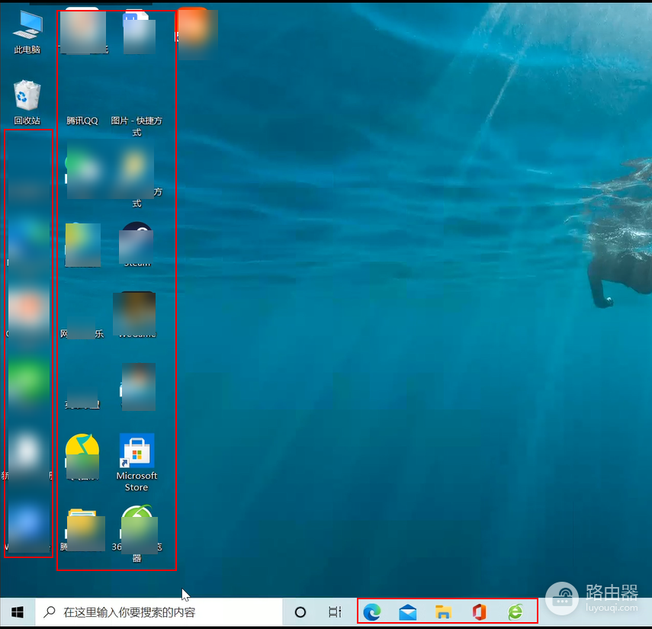Select the 回收站 recycle bin icon

click(27, 102)
